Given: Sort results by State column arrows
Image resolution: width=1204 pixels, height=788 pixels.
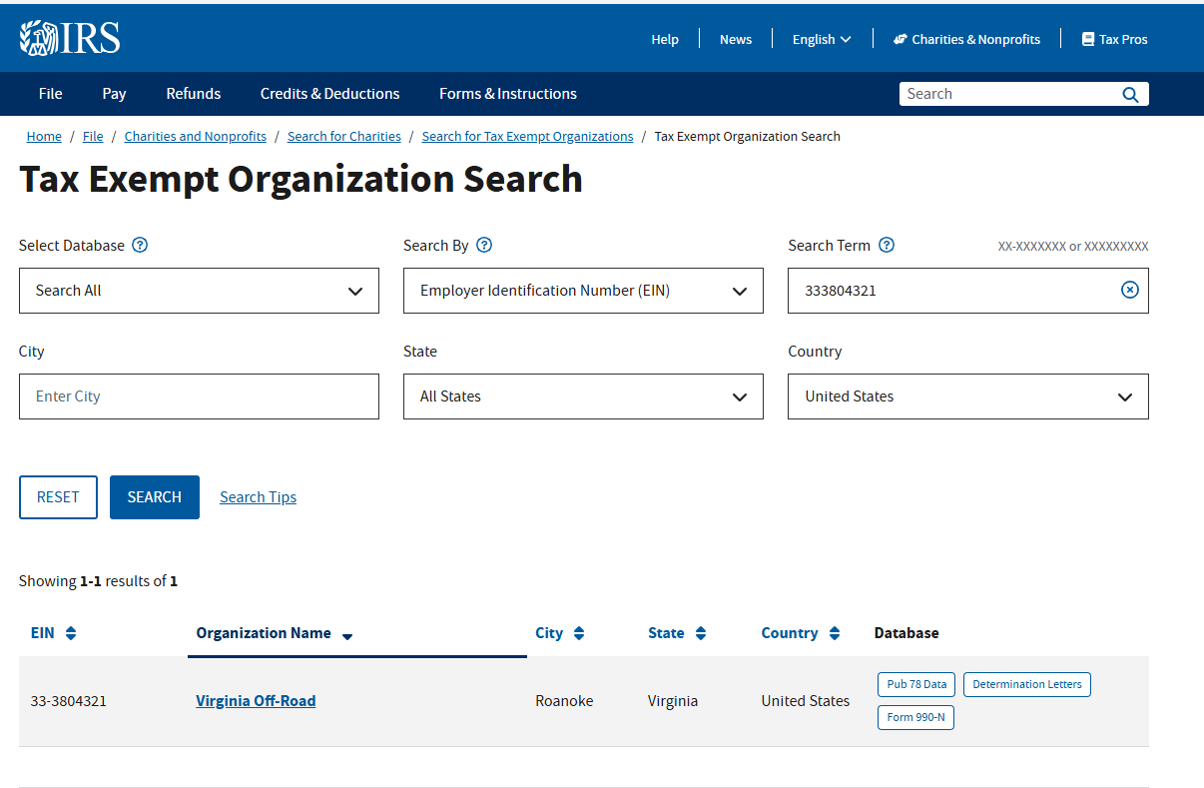Looking at the screenshot, I should 701,633.
